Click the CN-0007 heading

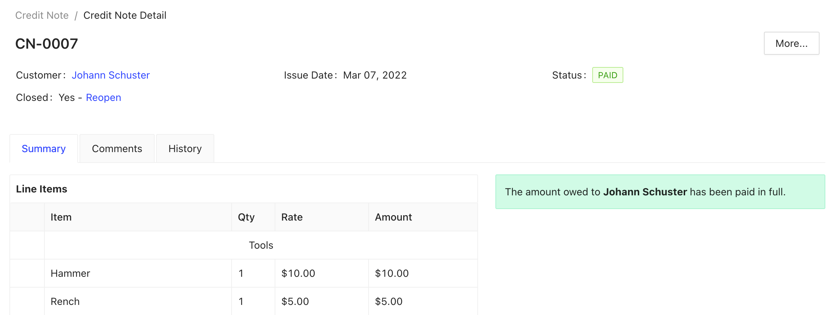(x=47, y=44)
